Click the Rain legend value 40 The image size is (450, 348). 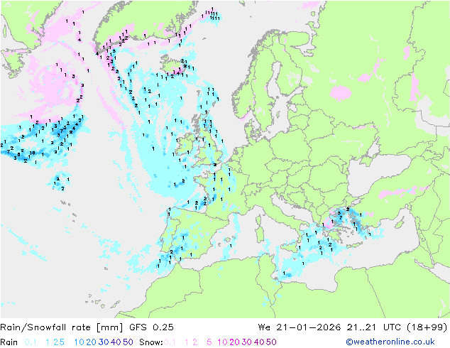116,342
